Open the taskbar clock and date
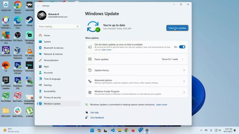 pyautogui.click(x=228, y=130)
